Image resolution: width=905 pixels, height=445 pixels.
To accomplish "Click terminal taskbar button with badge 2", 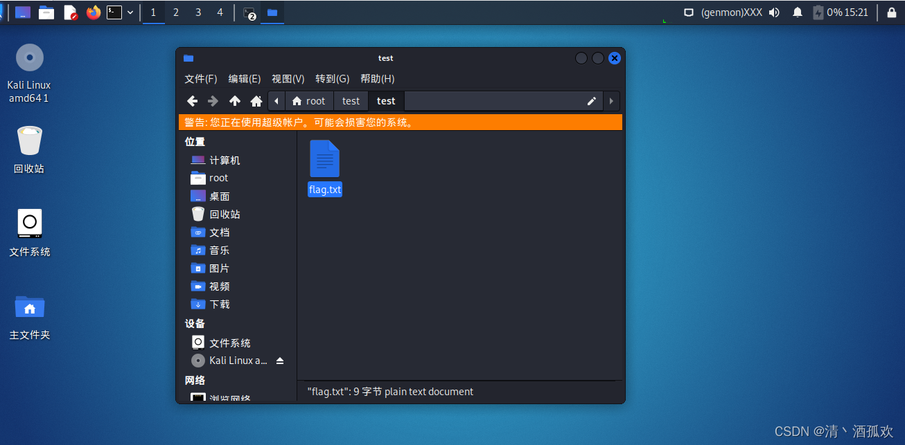I will (249, 12).
